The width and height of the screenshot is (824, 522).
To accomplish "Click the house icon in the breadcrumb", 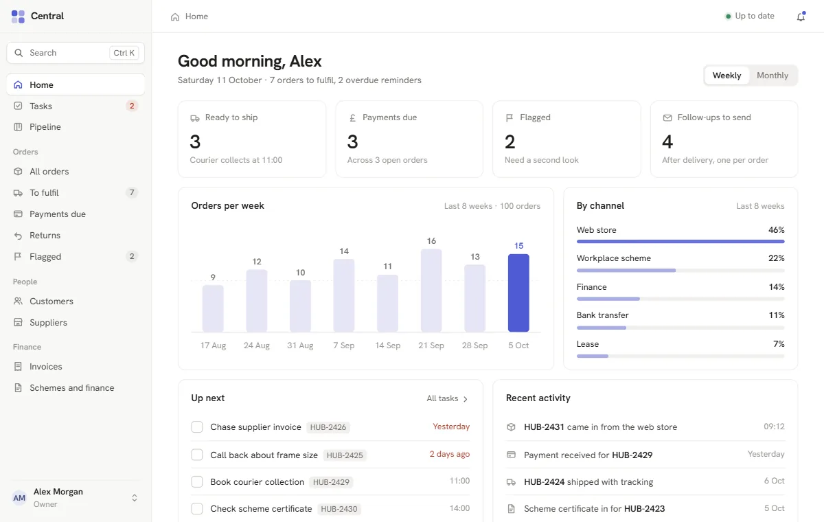I will (175, 16).
